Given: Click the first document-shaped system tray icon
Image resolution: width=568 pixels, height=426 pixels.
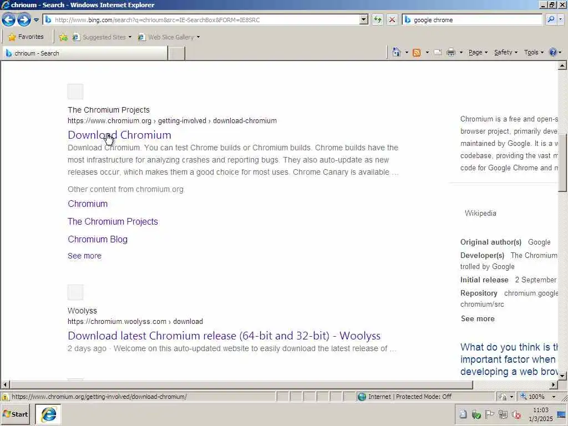Looking at the screenshot, I should click(x=463, y=414).
